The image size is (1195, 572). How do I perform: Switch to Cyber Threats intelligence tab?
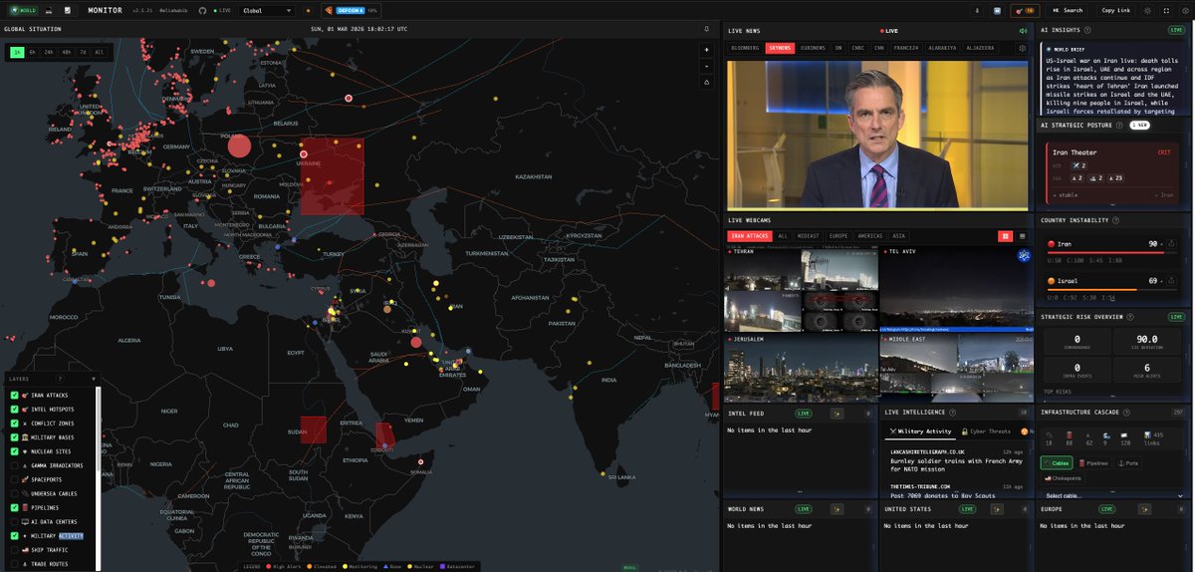tap(986, 431)
